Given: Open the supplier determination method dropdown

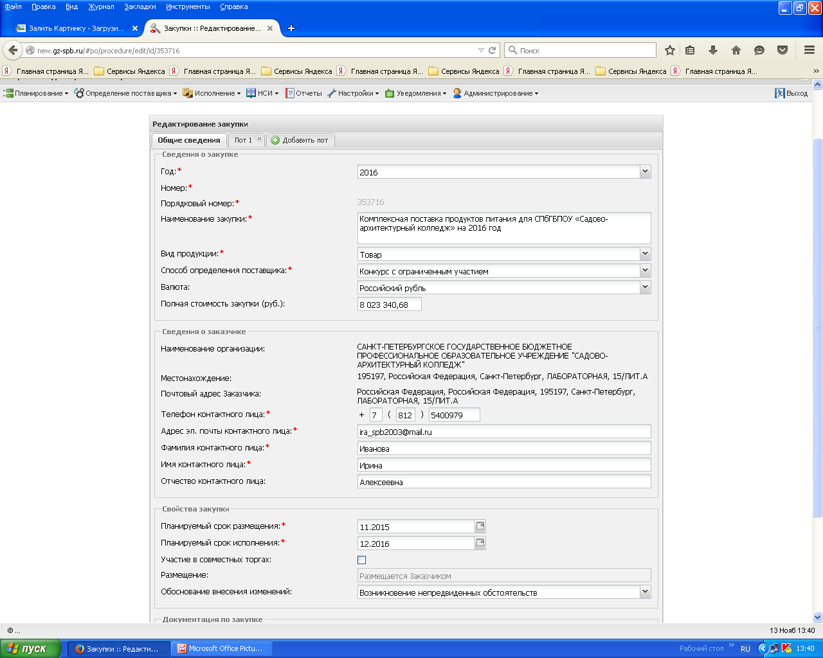Looking at the screenshot, I should click(645, 271).
